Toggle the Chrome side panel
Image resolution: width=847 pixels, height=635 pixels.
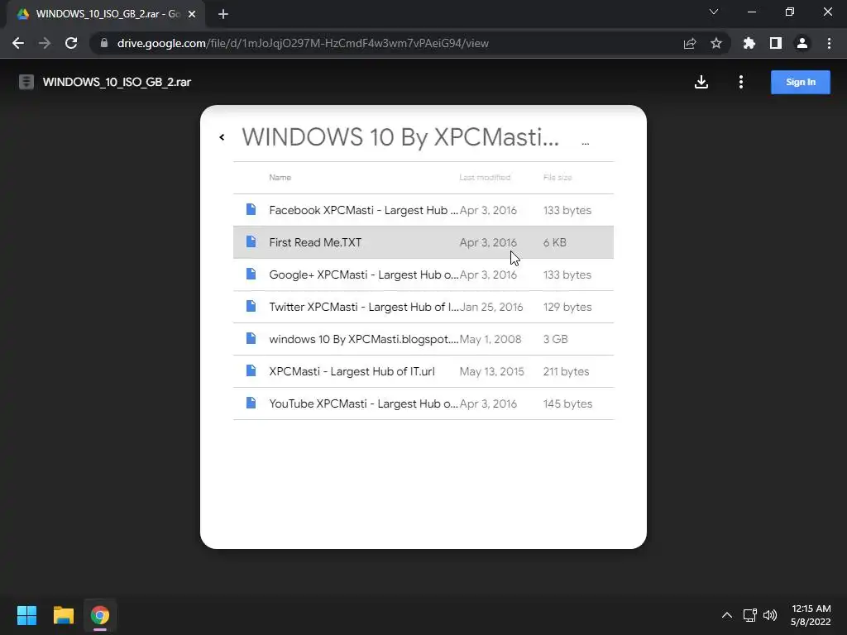click(776, 43)
